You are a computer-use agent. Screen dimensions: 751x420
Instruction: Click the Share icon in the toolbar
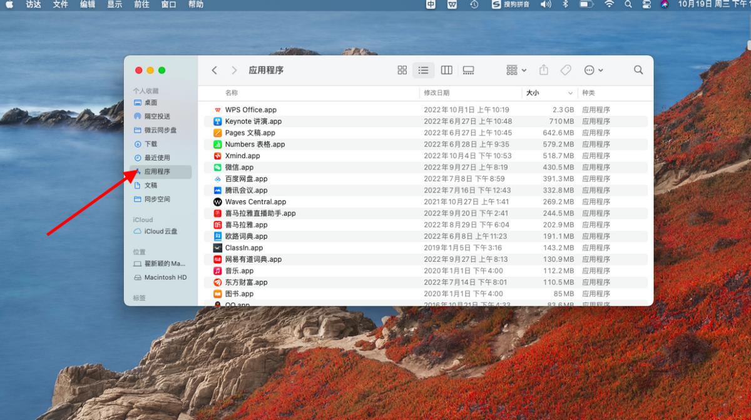tap(544, 70)
